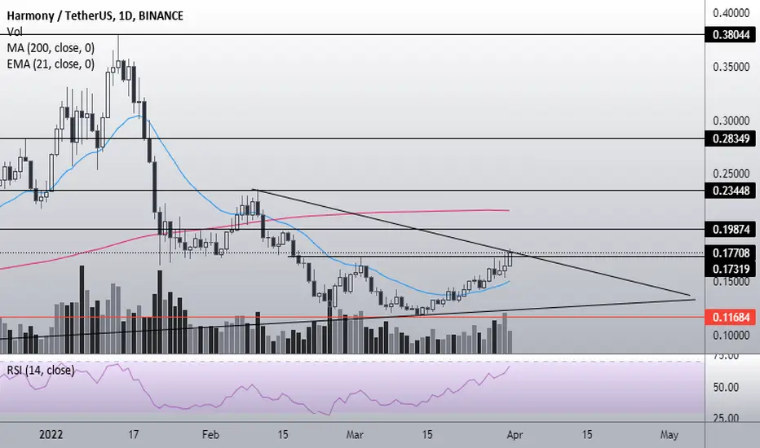Image resolution: width=760 pixels, height=448 pixels.
Task: Click the 0.17319 price label
Action: tap(731, 269)
